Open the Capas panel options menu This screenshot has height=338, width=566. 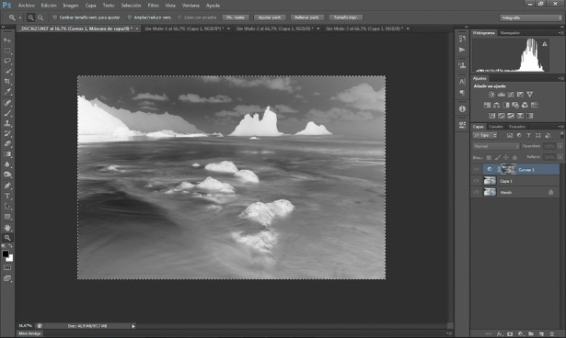coord(560,127)
